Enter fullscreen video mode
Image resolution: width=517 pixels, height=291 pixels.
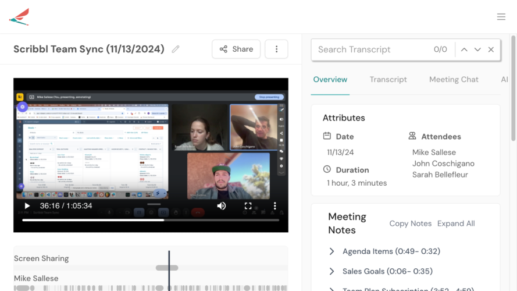point(248,206)
